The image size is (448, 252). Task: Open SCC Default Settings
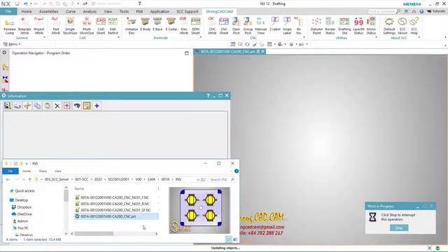coord(389,26)
